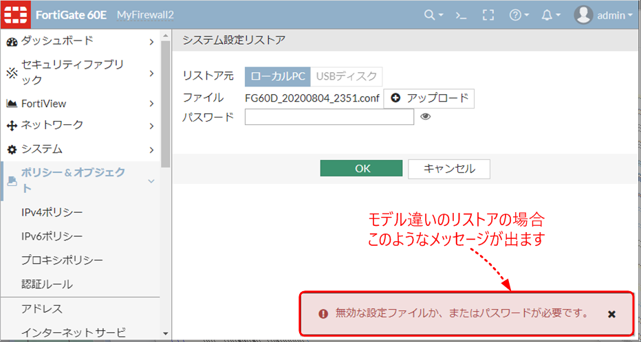Toggle the fullscreen icon
641x342 pixels.
click(x=488, y=16)
